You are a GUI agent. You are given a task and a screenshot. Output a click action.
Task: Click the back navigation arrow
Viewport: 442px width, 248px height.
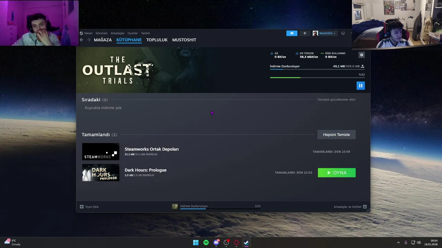(82, 40)
